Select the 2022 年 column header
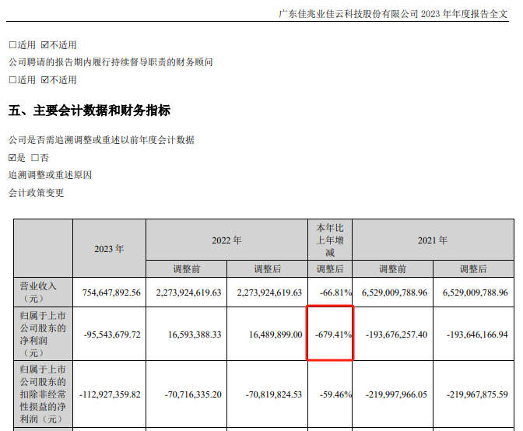 click(x=226, y=240)
